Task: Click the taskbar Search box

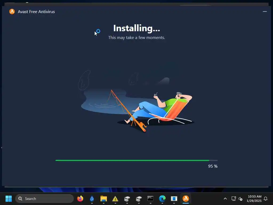Action: point(45,199)
